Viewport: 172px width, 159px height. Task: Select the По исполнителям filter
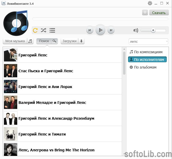click(x=147, y=59)
